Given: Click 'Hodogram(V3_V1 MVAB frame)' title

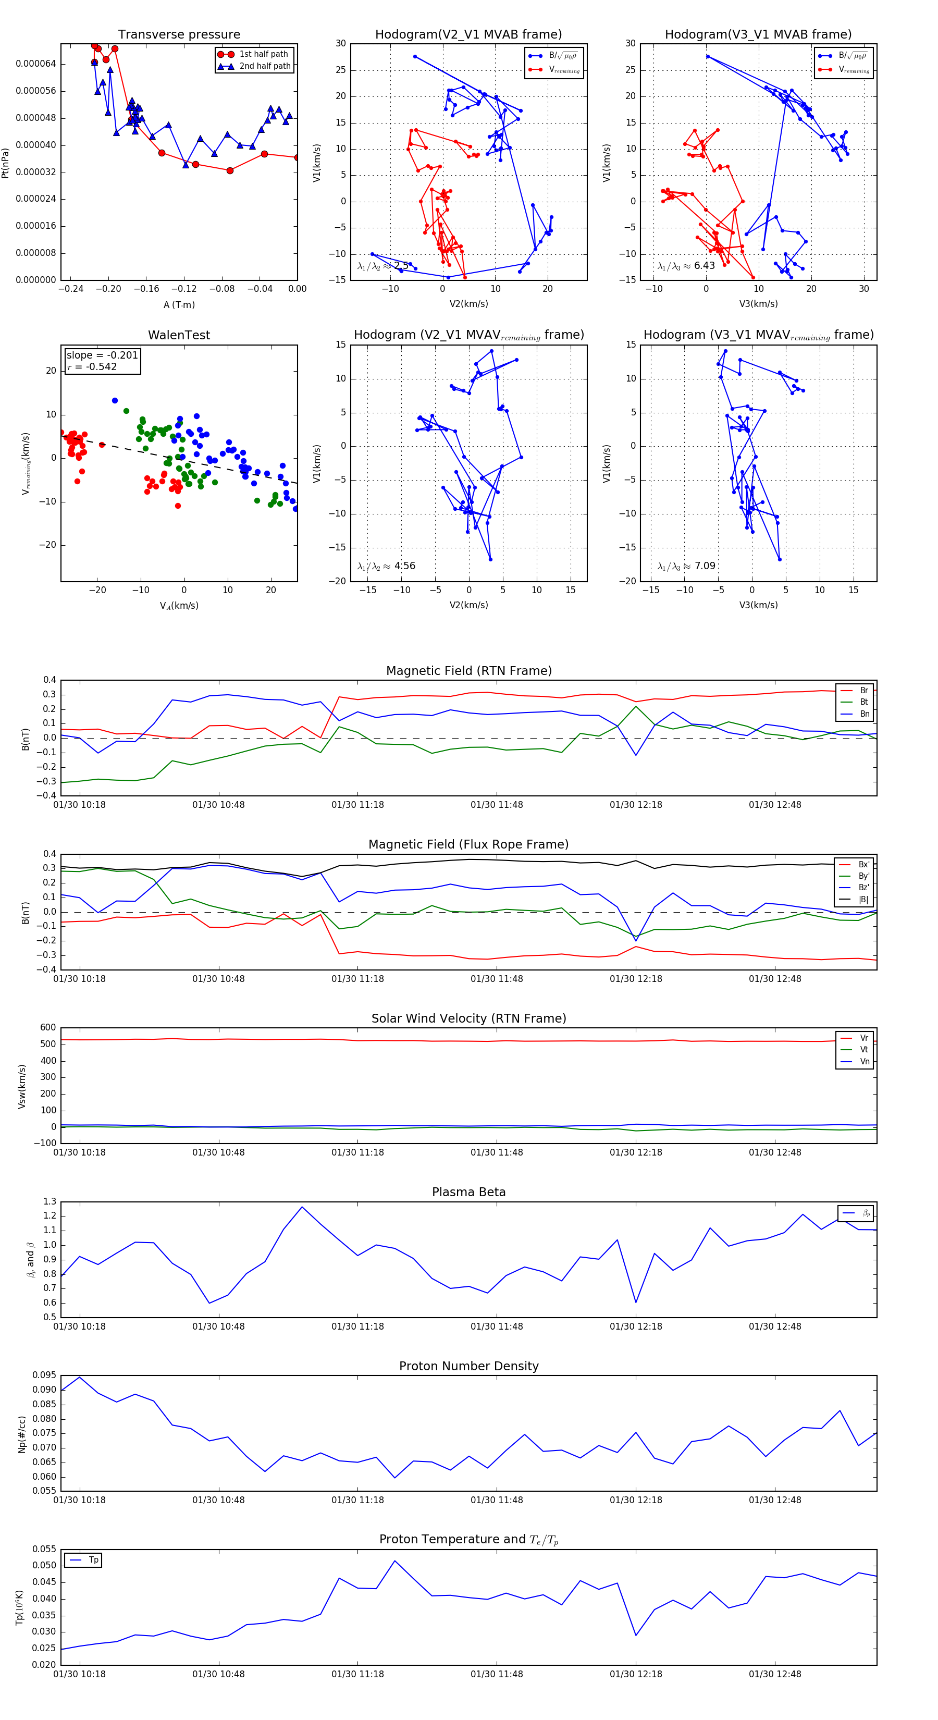Looking at the screenshot, I should [x=758, y=35].
